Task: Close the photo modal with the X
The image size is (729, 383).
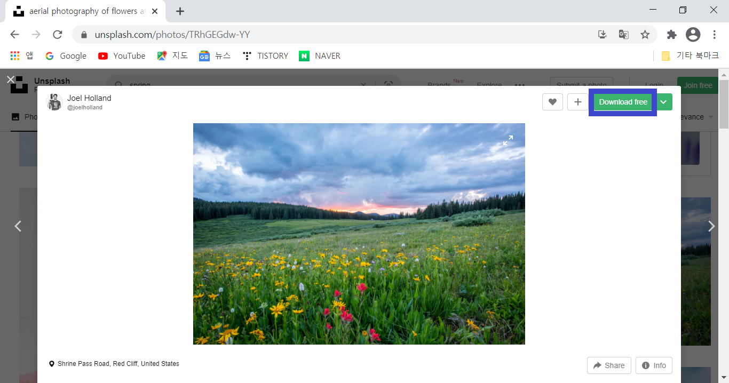Action: (x=10, y=80)
